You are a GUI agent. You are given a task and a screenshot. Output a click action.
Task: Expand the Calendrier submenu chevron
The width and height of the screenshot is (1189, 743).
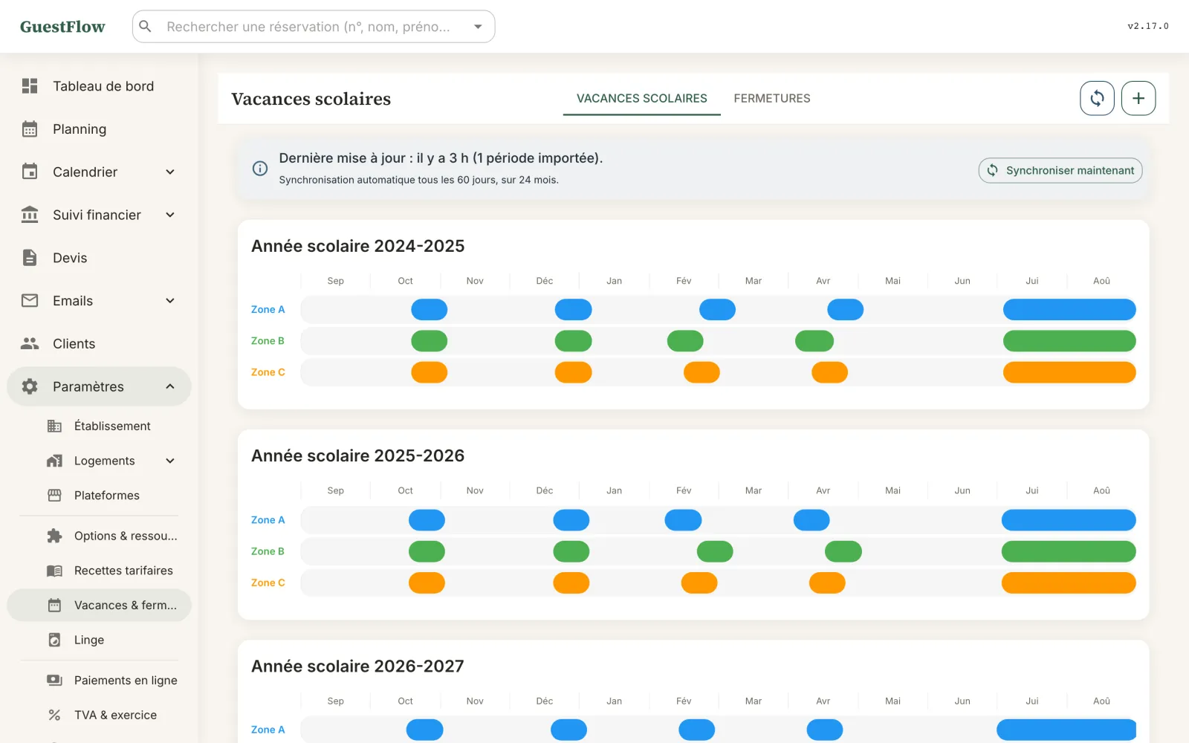tap(170, 172)
